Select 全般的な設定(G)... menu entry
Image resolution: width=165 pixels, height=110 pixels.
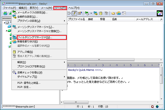[x=39, y=17]
